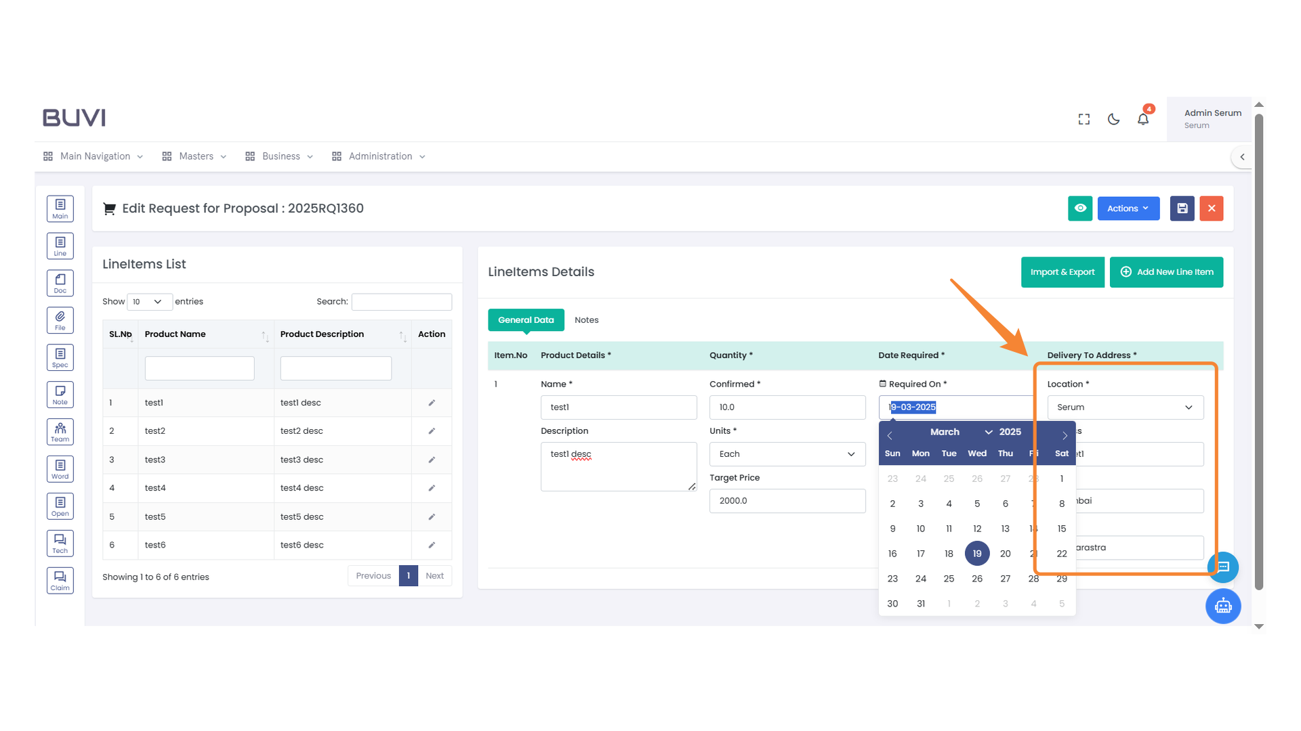
Task: Open the Masters menu
Action: coord(195,156)
